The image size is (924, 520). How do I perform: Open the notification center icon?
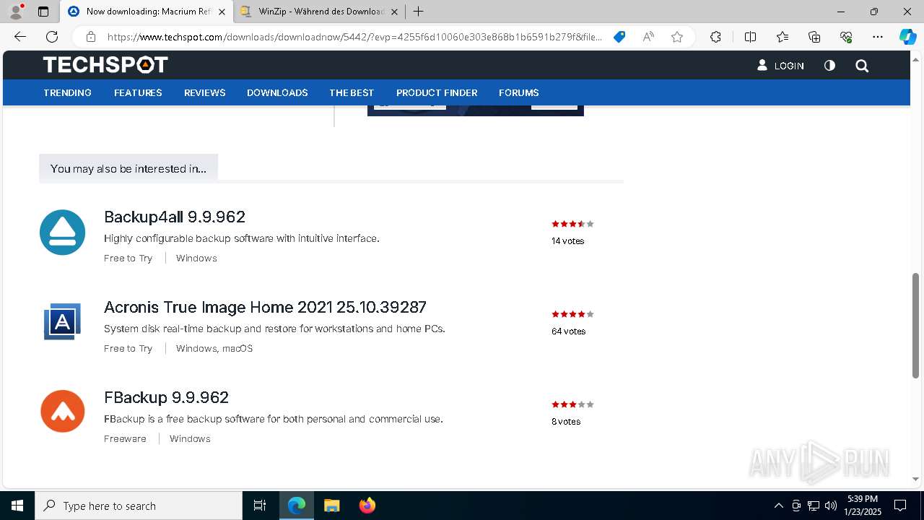[900, 506]
